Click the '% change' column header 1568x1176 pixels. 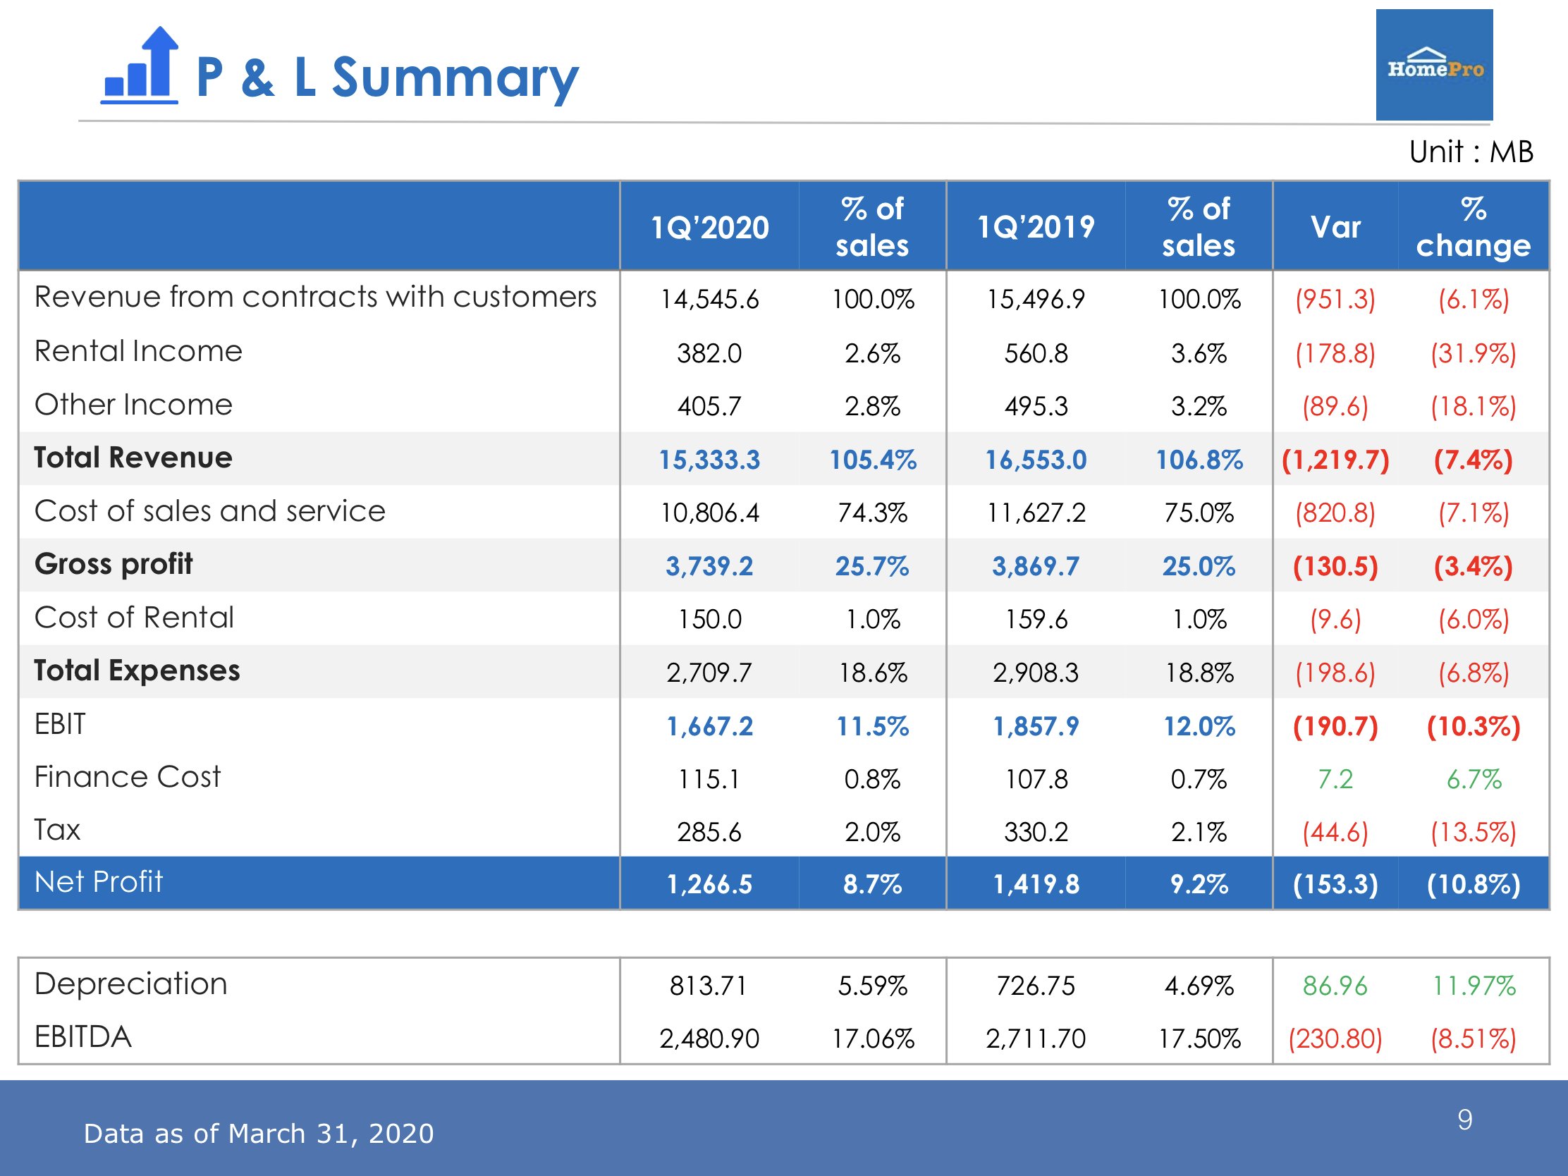click(x=1473, y=227)
